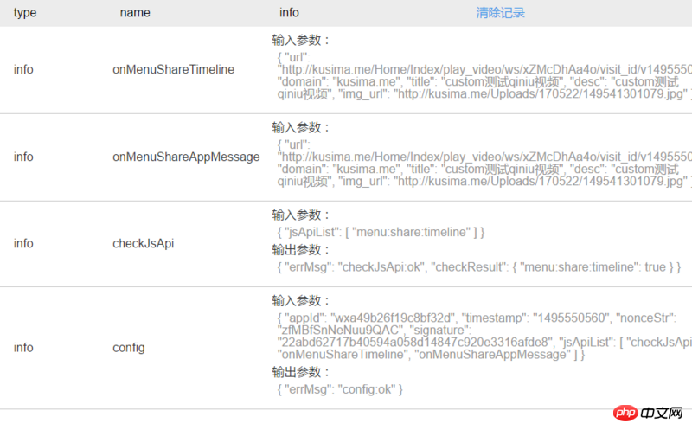692x430 pixels.
Task: Click the config:ok output message text
Action: pos(340,389)
